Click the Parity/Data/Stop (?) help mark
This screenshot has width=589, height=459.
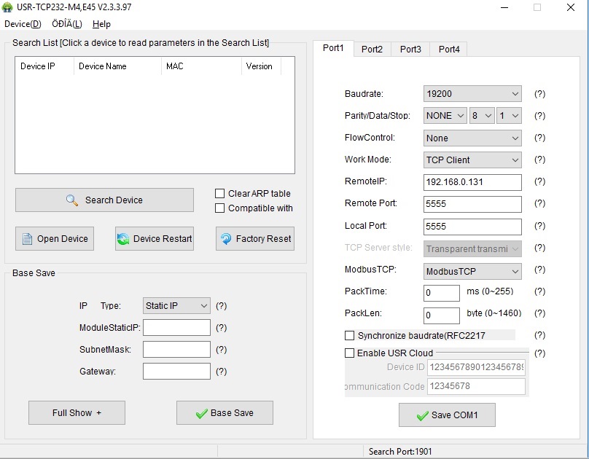tap(539, 116)
